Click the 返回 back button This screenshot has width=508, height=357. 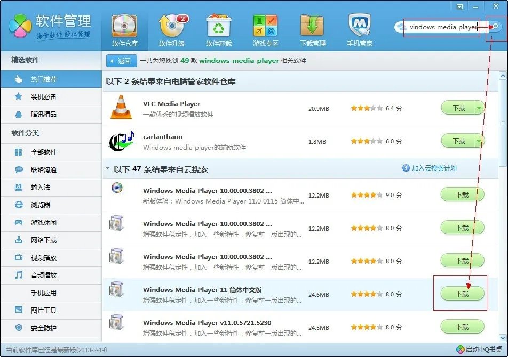point(121,60)
